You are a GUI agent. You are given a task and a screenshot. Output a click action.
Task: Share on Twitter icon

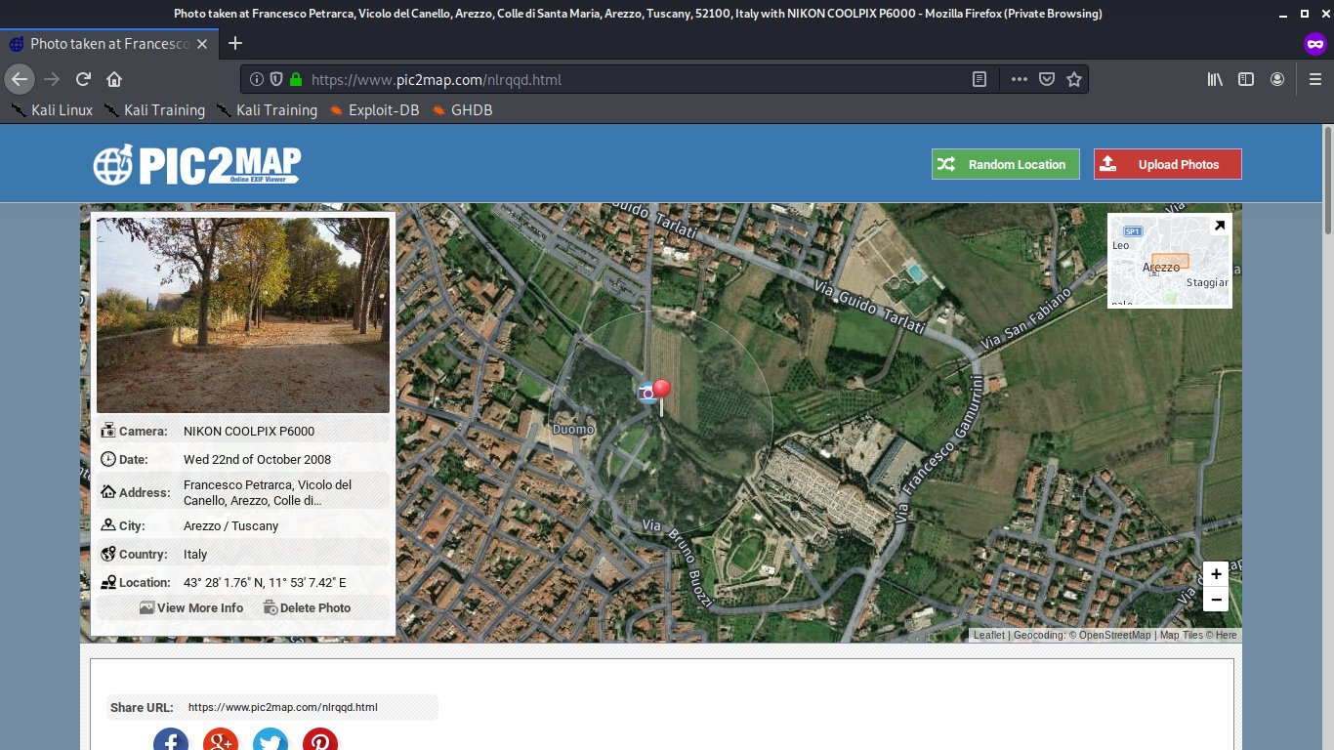(x=271, y=742)
